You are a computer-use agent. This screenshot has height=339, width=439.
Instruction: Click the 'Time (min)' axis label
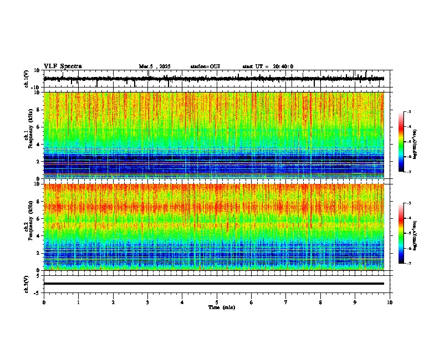click(222, 307)
